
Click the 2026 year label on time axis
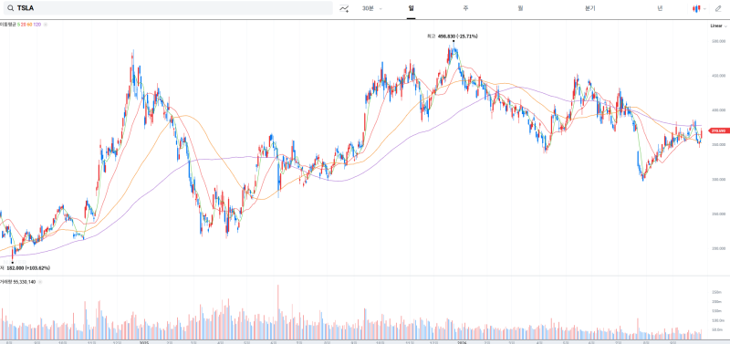(x=462, y=342)
